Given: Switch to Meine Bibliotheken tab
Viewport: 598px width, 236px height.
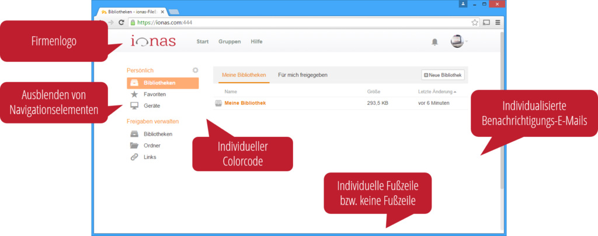Looking at the screenshot, I should pyautogui.click(x=244, y=75).
